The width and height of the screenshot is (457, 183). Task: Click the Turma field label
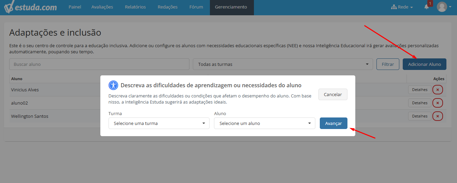coord(115,113)
